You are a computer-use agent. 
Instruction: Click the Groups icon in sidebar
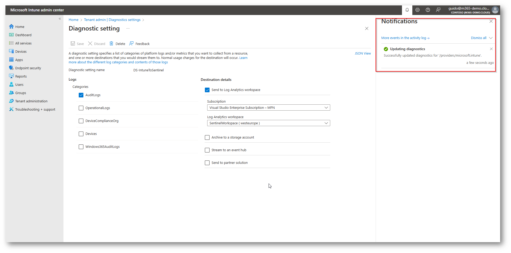point(11,93)
